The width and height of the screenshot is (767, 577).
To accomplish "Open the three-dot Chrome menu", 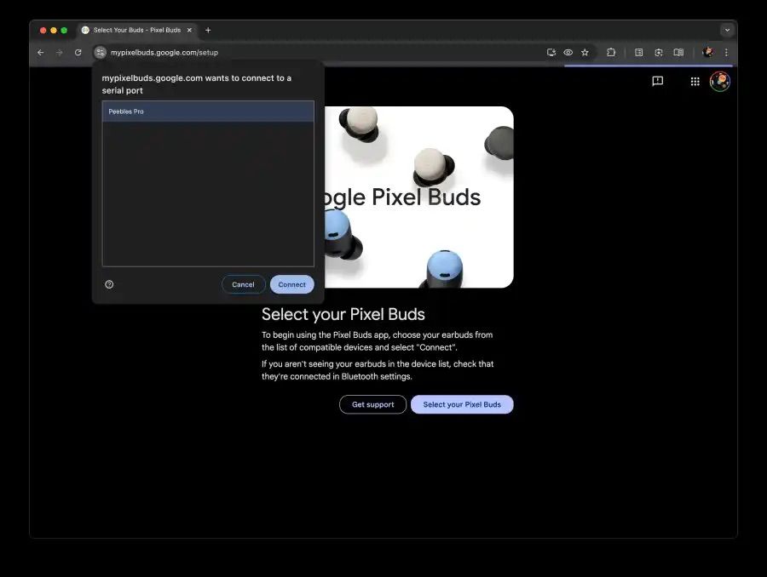I will tap(726, 52).
